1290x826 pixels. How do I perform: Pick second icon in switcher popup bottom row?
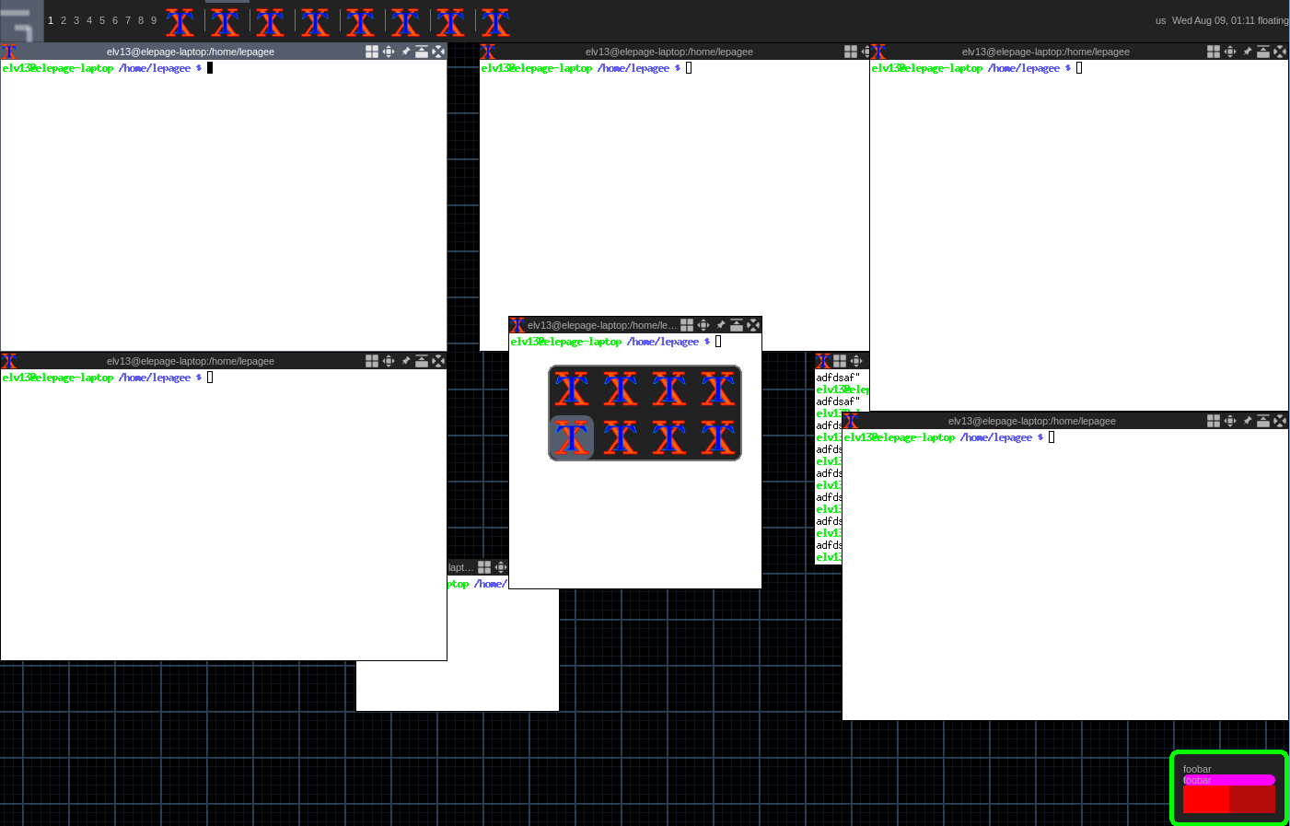point(621,437)
